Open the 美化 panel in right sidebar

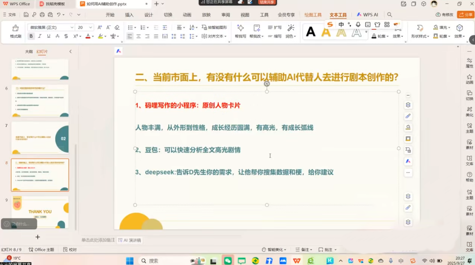pyautogui.click(x=469, y=112)
